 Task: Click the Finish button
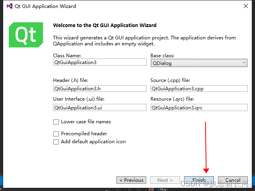pos(199,180)
